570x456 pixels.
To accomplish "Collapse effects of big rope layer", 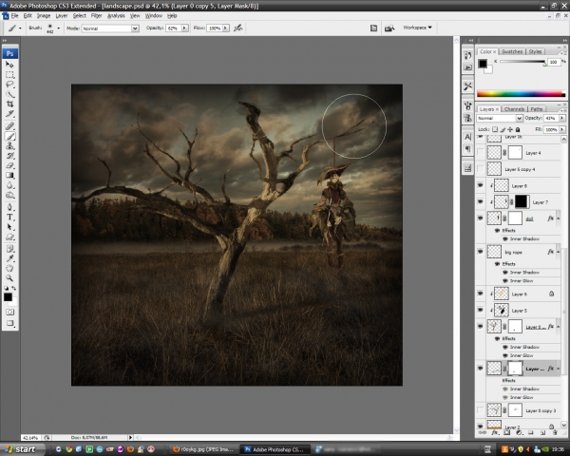I will [x=558, y=252].
